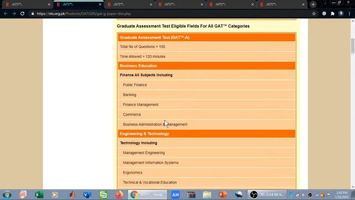Viewport: 355px width, 200px height.
Task: Open the Windows Start menu
Action: click(7, 195)
